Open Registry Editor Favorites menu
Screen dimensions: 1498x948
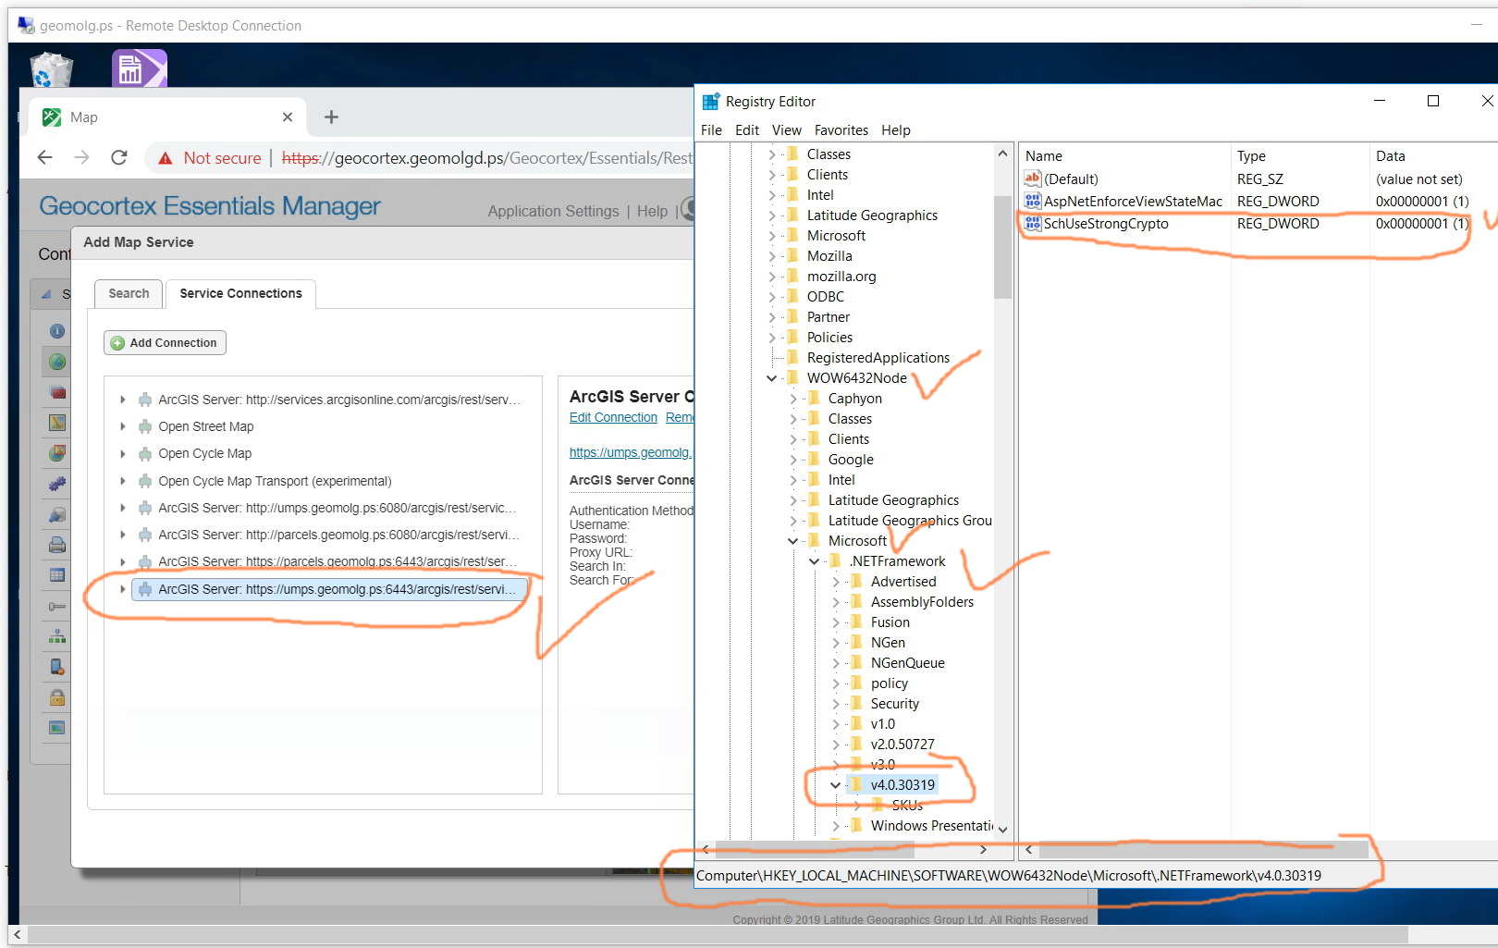841,130
